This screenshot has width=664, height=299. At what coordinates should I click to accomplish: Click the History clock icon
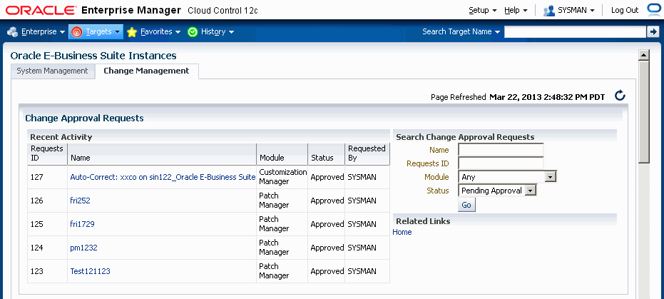click(x=193, y=32)
